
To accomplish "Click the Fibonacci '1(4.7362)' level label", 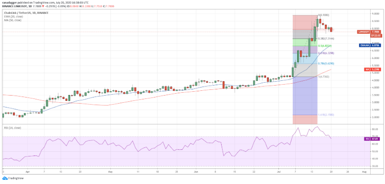I will (323, 77).
